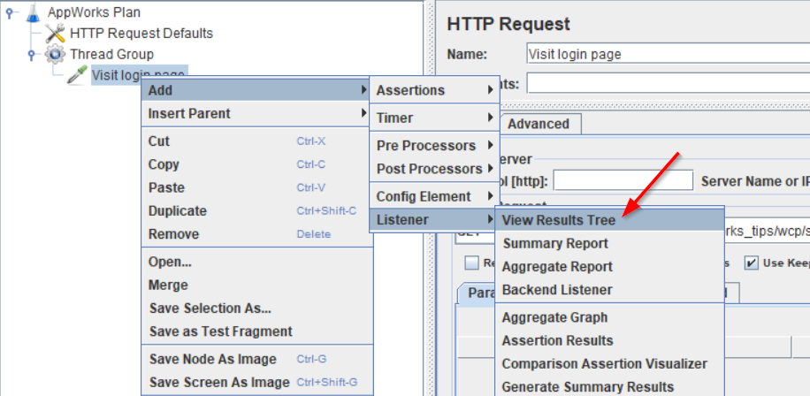Click the Name input field
Image resolution: width=810 pixels, height=396 pixels.
[x=663, y=54]
